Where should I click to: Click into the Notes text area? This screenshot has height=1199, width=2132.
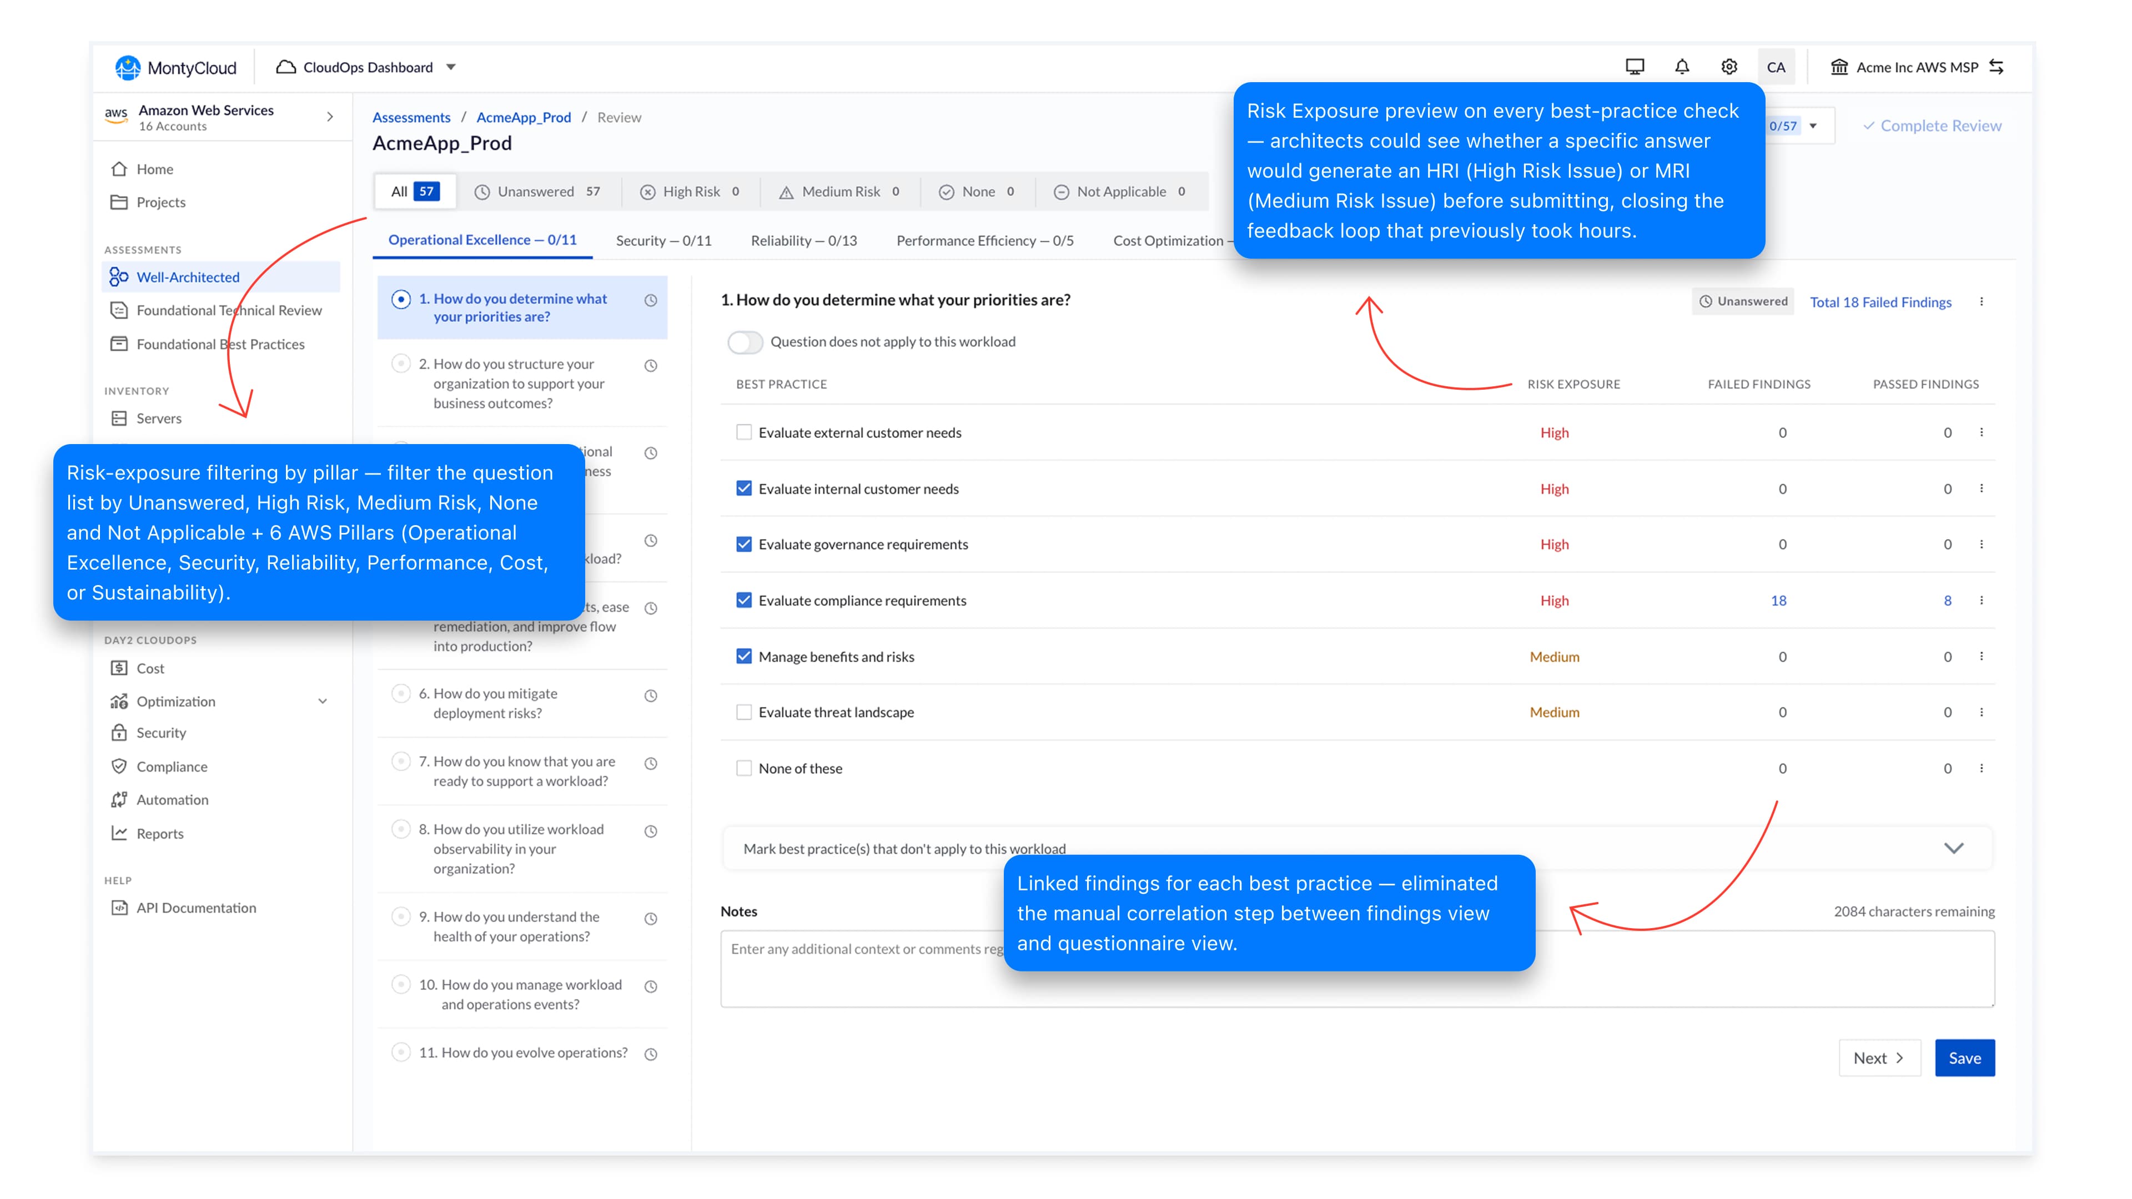[x=1357, y=968]
